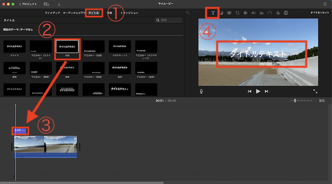The height and width of the screenshot is (184, 332).
Task: Open the color correction palette tool
Action: click(229, 13)
